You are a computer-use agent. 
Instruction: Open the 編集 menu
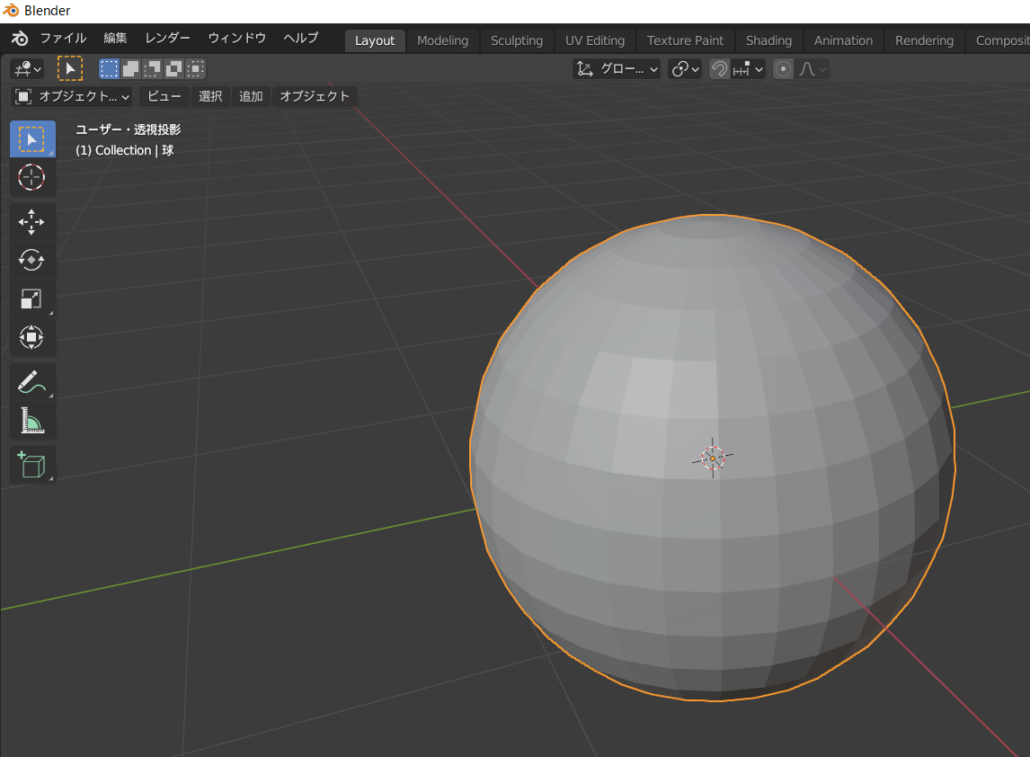(x=115, y=38)
